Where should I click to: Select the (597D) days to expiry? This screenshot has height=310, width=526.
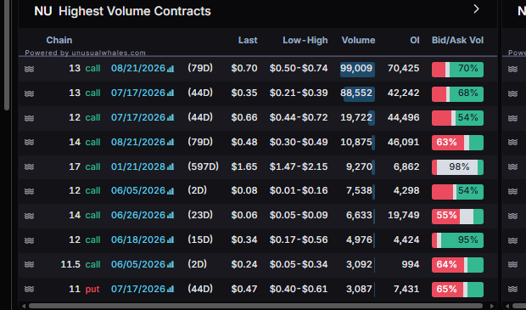point(203,166)
